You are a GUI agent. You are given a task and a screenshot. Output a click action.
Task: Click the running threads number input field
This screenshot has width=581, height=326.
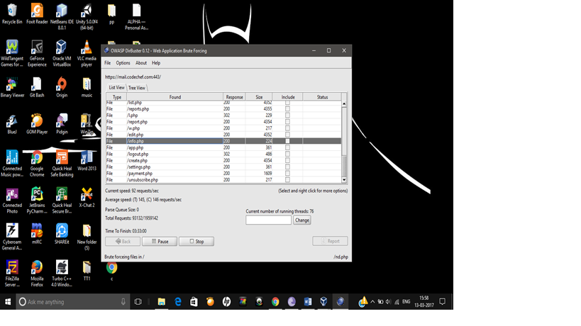point(269,220)
